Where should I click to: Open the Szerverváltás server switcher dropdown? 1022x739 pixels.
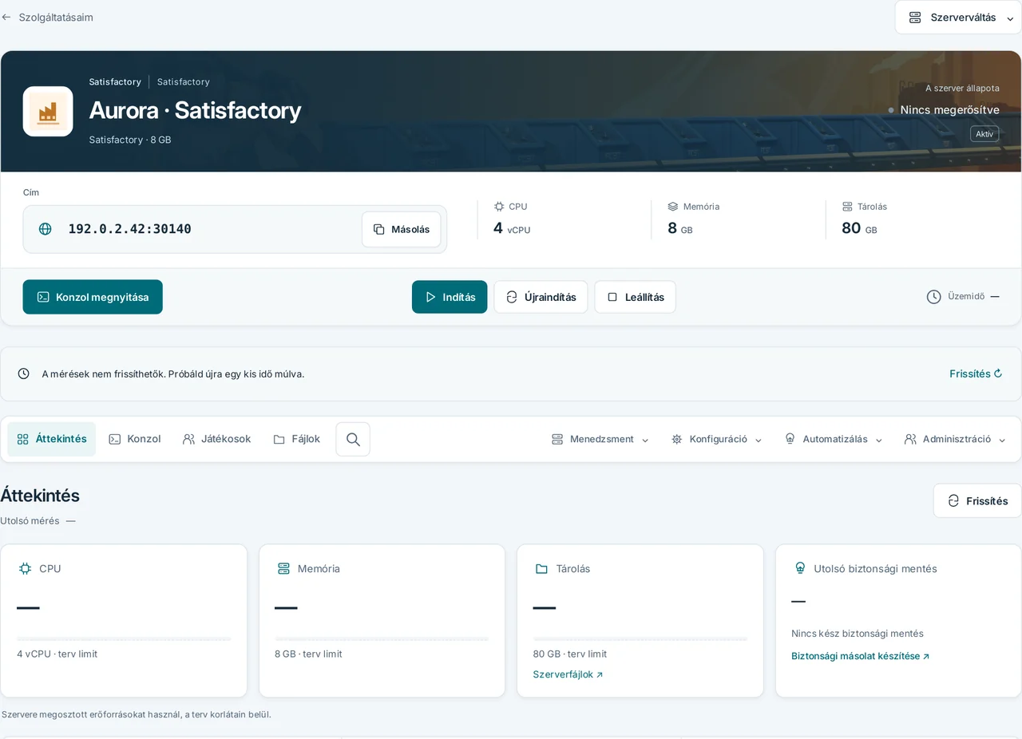click(958, 18)
